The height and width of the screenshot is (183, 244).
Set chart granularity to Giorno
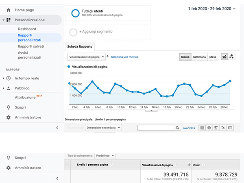[x=185, y=57]
